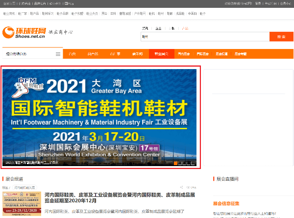This screenshot has height=218, width=294.
Task: Open the 找产品 navigation tab
Action: point(93,54)
